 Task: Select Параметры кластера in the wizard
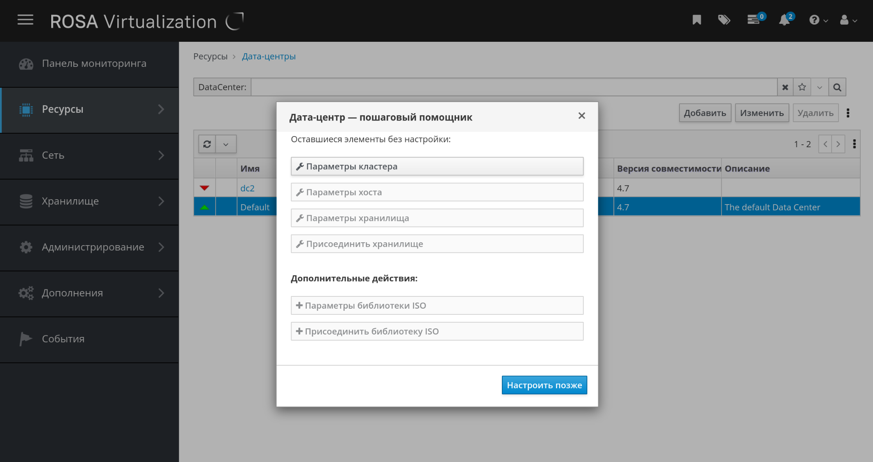pyautogui.click(x=437, y=167)
